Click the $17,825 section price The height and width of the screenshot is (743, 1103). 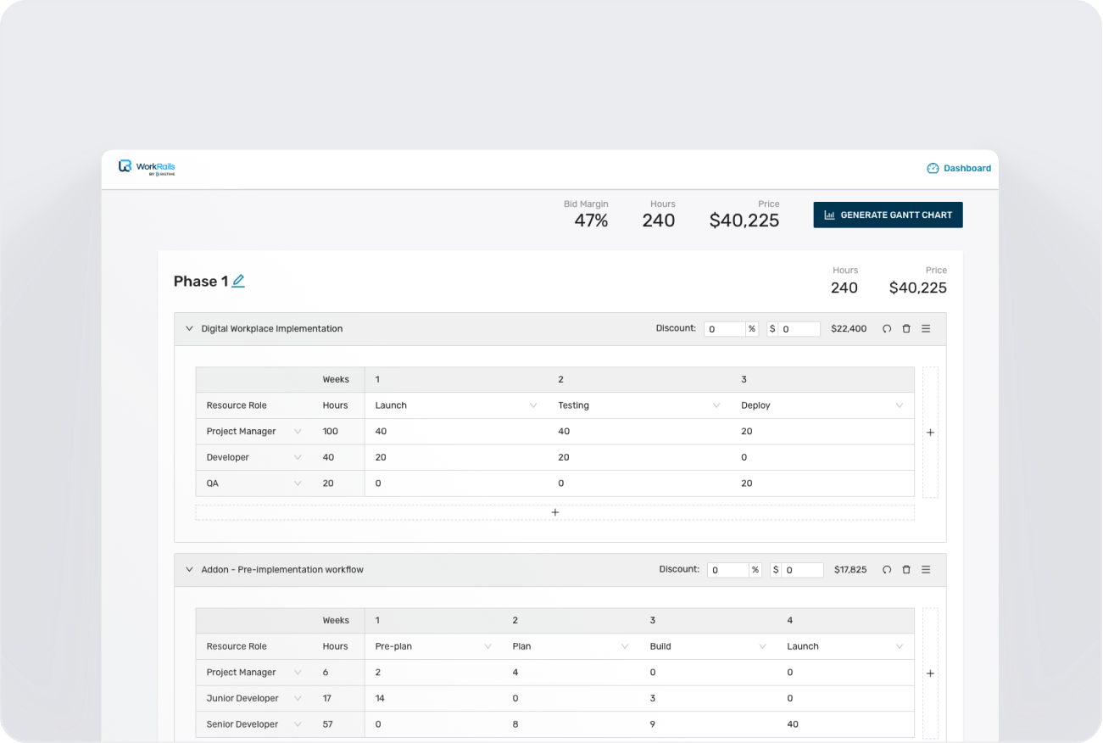tap(850, 570)
